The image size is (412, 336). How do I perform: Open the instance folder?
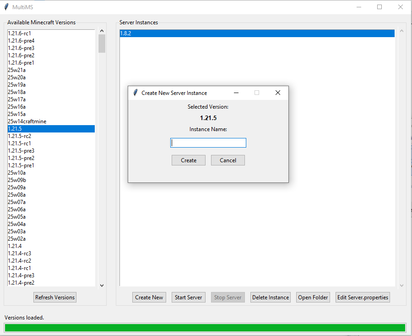313,297
